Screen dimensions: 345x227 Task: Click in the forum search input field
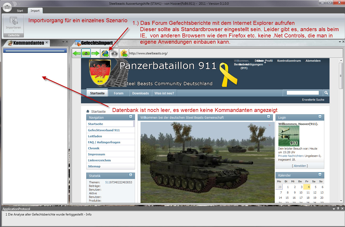point(303,93)
